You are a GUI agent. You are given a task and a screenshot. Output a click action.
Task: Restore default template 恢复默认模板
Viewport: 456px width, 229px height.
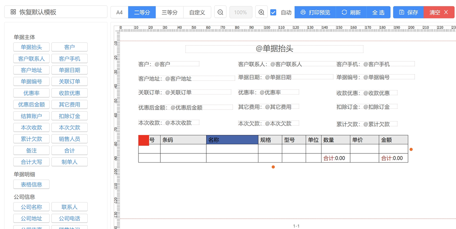56,11
